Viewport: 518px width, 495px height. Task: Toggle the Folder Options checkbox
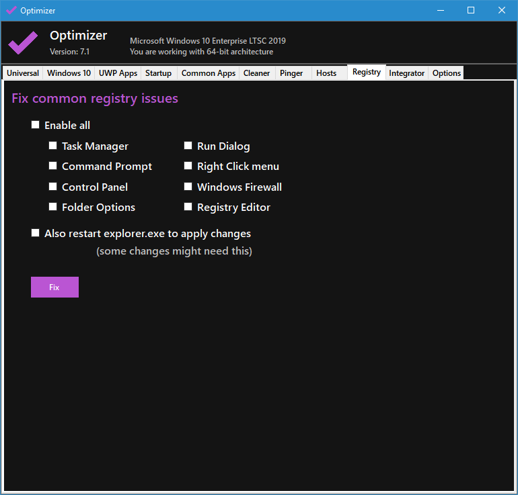pos(53,207)
